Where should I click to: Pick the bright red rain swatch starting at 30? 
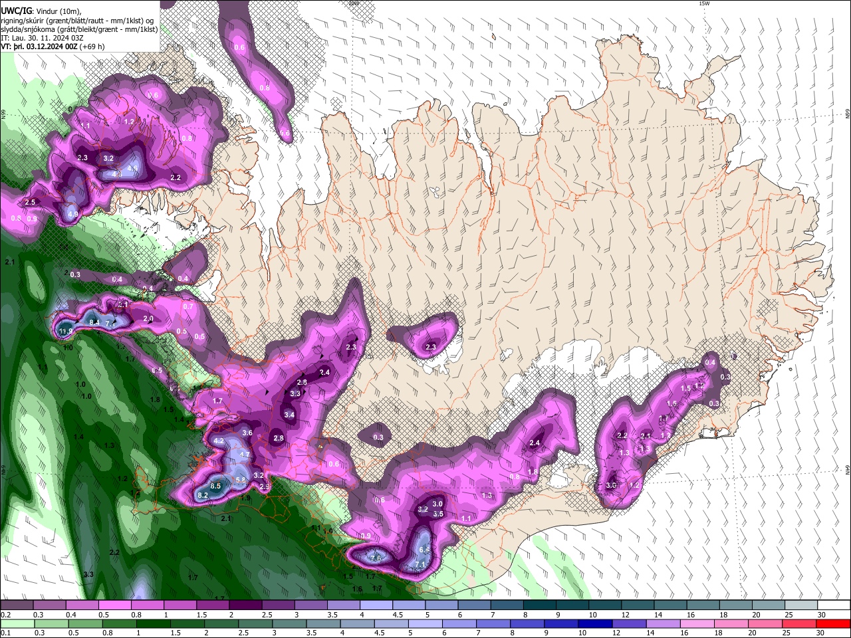(833, 623)
